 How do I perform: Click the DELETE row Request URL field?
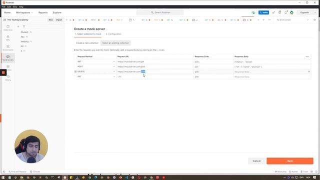pos(154,71)
